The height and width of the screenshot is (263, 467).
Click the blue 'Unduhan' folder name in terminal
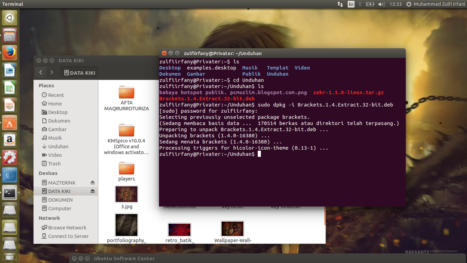[278, 74]
